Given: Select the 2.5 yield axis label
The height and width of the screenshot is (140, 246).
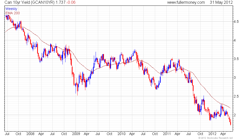Looking at the screenshot, I should click(236, 96).
